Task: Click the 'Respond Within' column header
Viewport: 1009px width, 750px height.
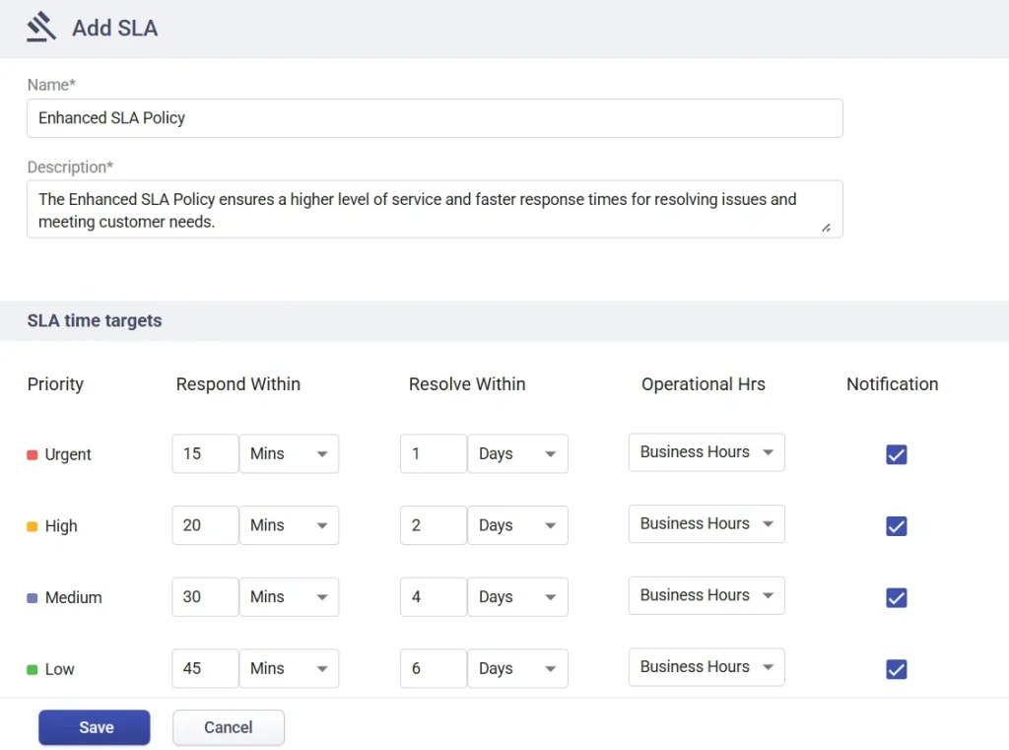Action: (238, 384)
